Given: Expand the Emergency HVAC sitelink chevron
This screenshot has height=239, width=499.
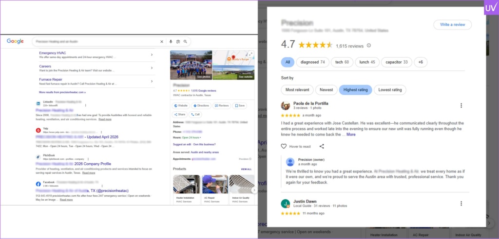Looking at the screenshot, I should 152,54.
